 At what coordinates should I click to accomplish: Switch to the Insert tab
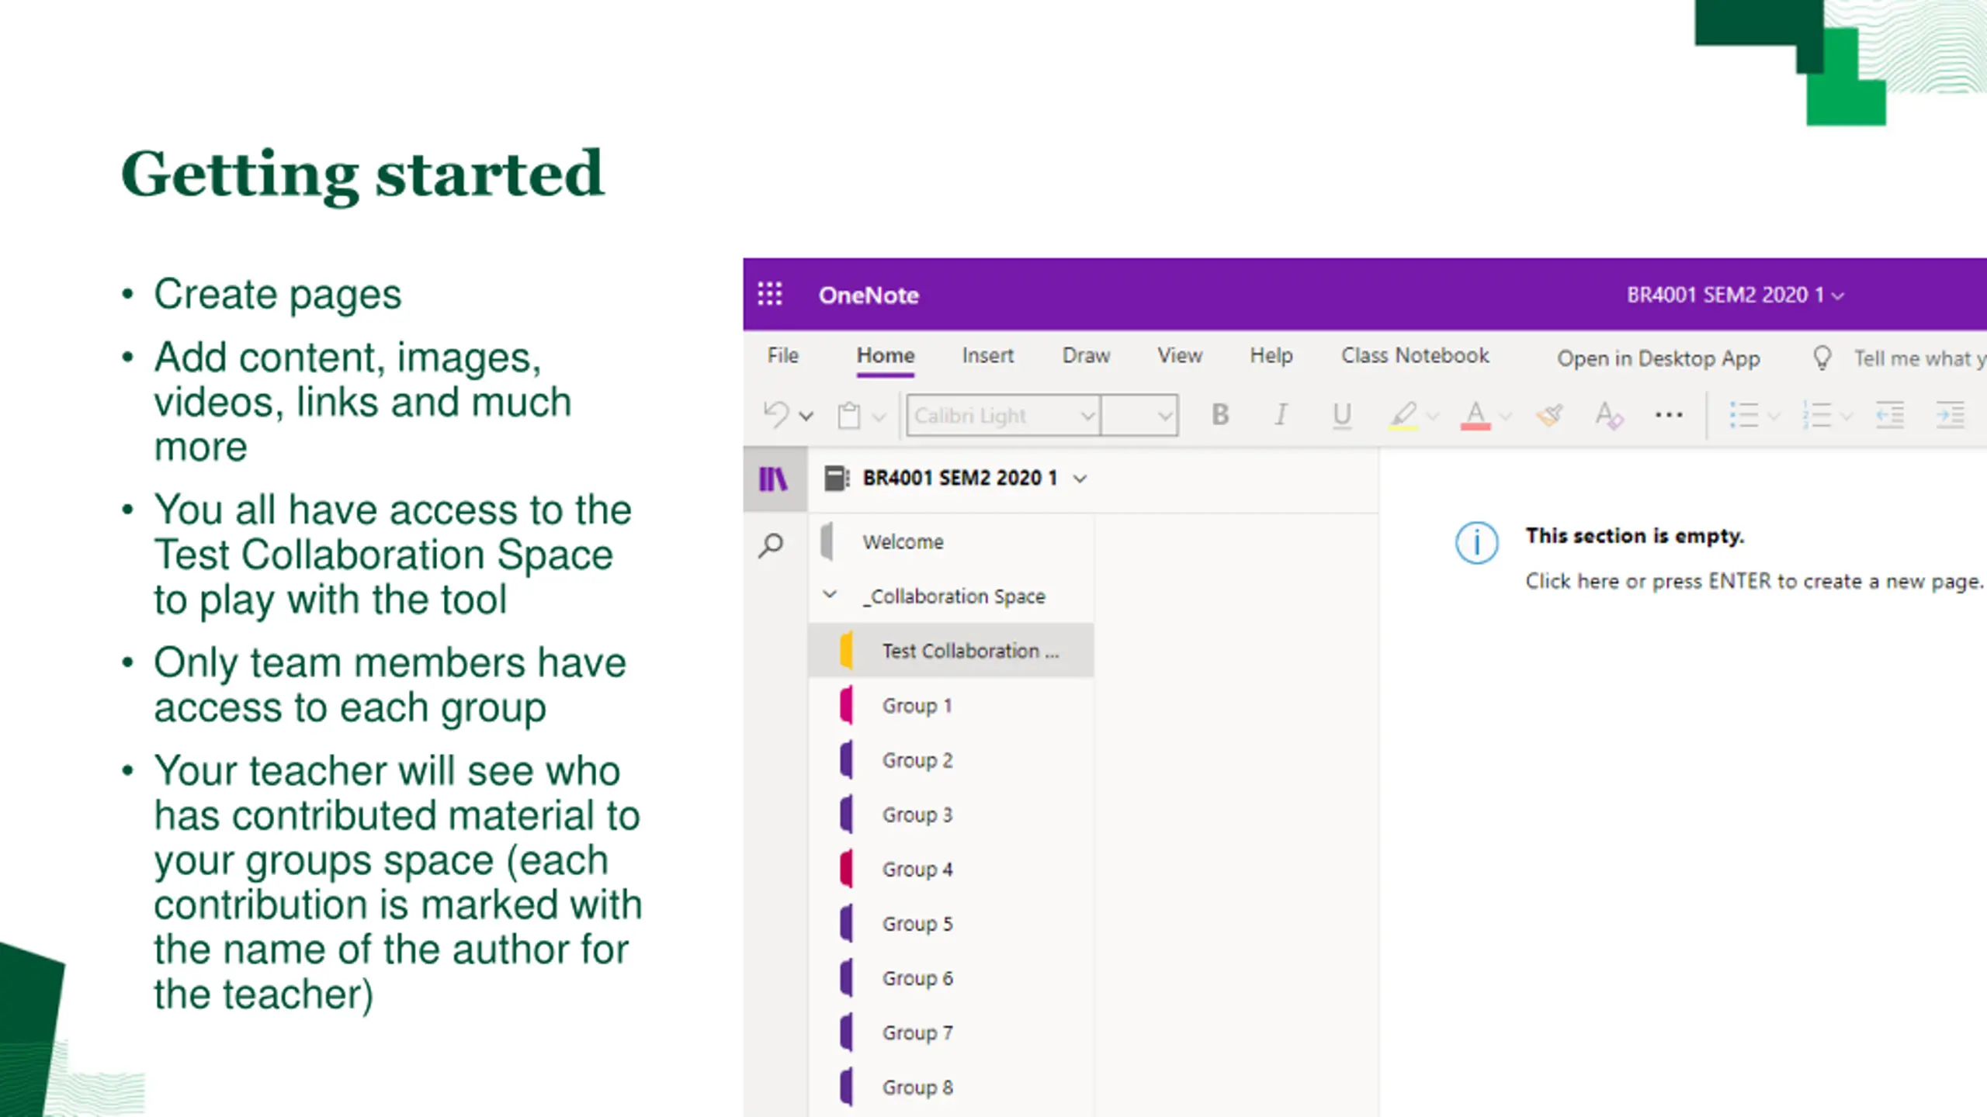pos(987,355)
